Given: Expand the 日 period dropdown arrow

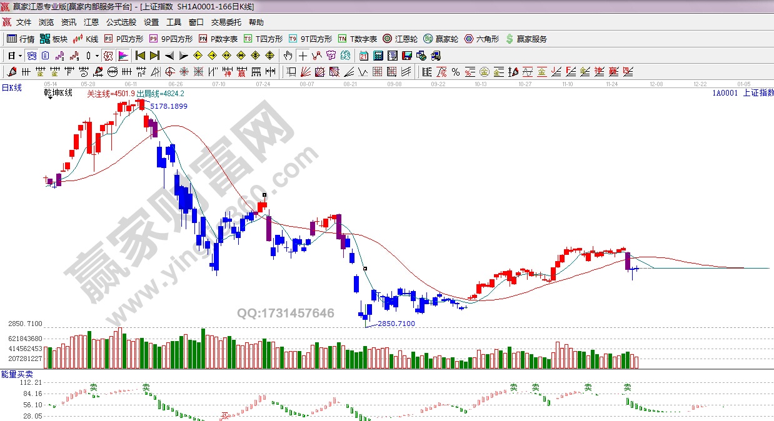Looking at the screenshot, I should pos(20,55).
